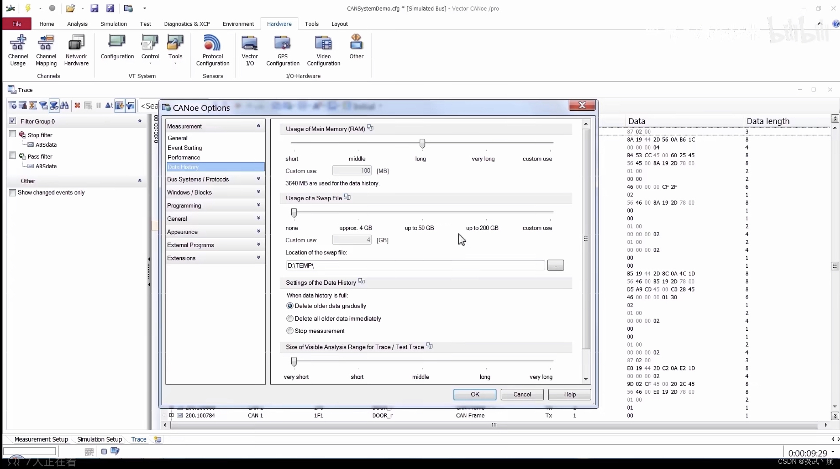Enable the Pass filter checkbox
The image size is (840, 469).
13,155
